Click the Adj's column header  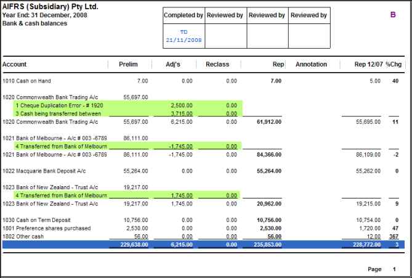click(173, 65)
